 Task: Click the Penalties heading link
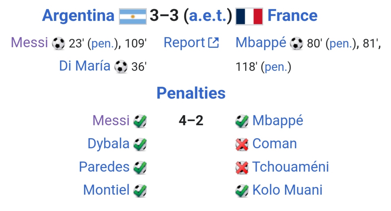coord(191,93)
